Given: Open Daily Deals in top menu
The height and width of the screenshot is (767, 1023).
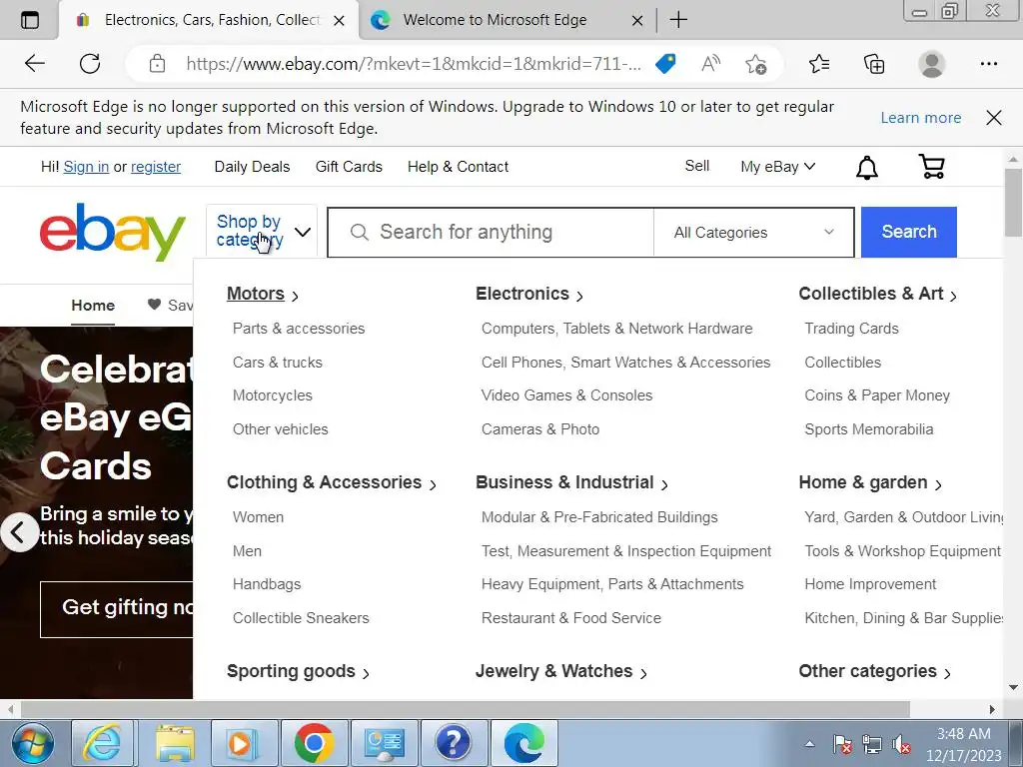Looking at the screenshot, I should click(x=252, y=167).
